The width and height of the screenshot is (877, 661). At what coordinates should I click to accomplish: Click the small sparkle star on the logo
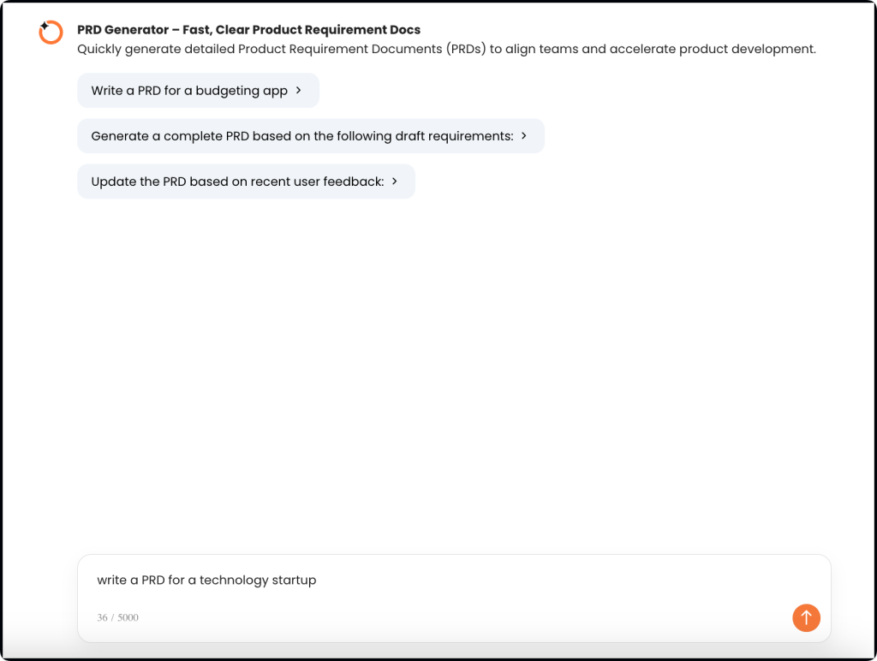click(44, 26)
